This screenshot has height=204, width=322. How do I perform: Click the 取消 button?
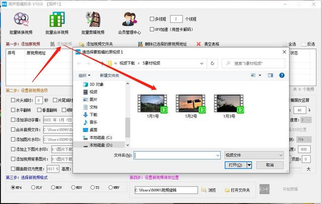(270, 165)
